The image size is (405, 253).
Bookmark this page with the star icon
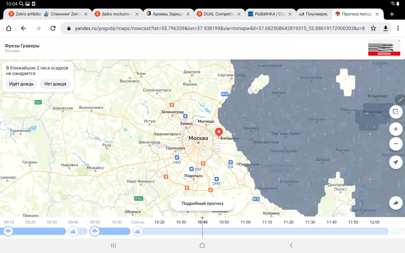click(x=373, y=28)
